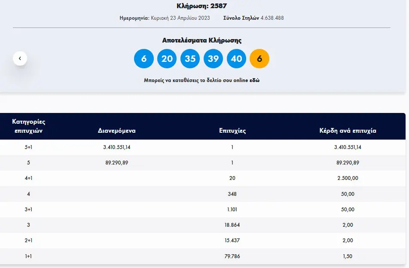Screen dimensions: 409x268
Task: Click the '5+1' category cell
Action: (x=28, y=147)
